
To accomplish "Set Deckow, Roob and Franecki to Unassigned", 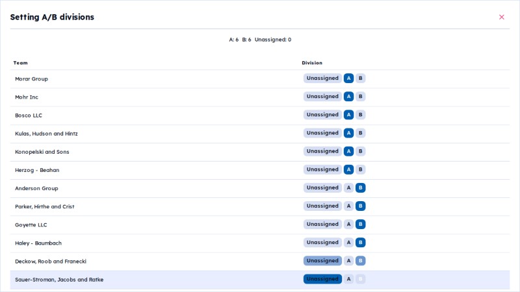I will point(322,261).
